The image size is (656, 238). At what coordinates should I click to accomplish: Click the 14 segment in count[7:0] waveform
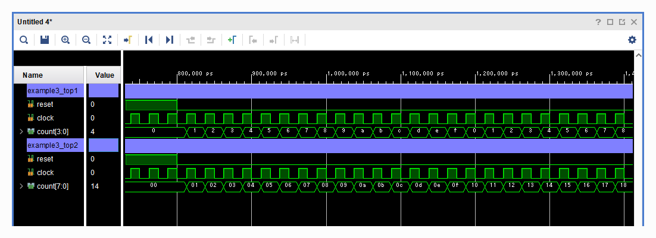(549, 186)
